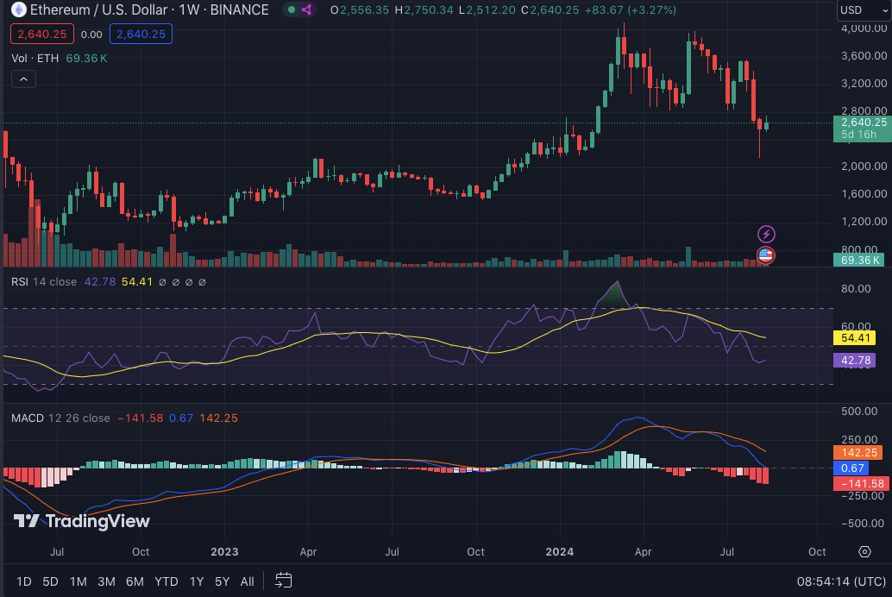The image size is (892, 597).
Task: Select the 6M time range
Action: click(x=135, y=581)
